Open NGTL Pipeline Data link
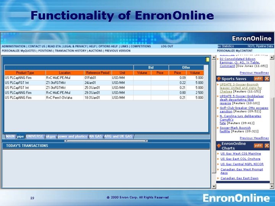 click(x=260, y=46)
